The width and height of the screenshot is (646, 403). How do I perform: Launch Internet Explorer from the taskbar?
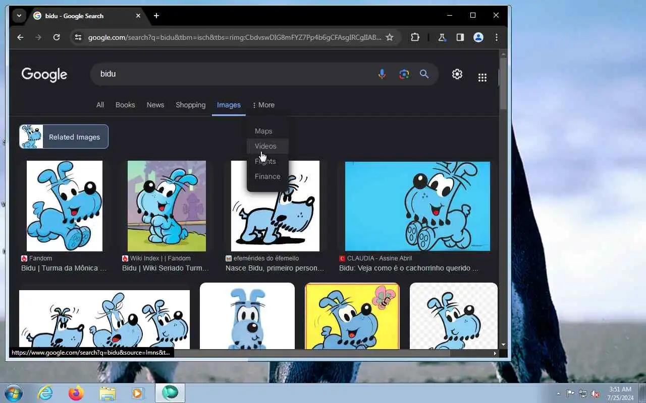tap(45, 393)
